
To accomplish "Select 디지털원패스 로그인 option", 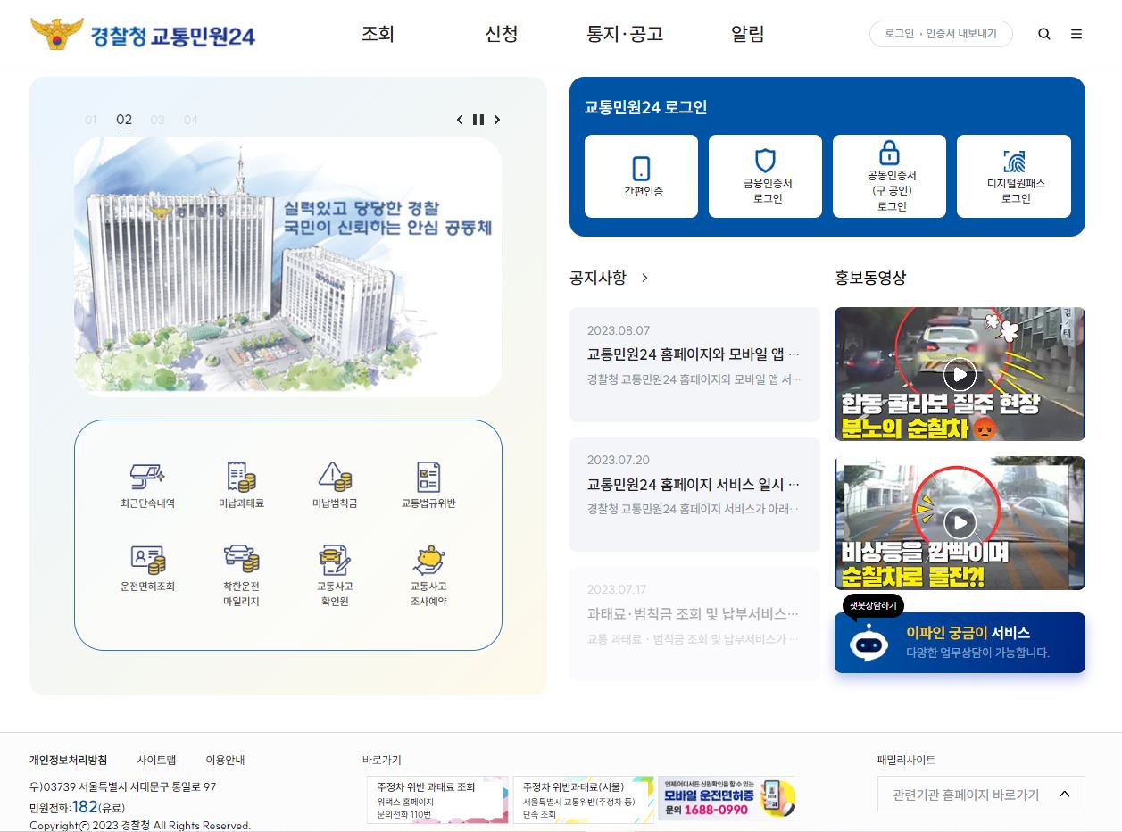I will point(1013,175).
